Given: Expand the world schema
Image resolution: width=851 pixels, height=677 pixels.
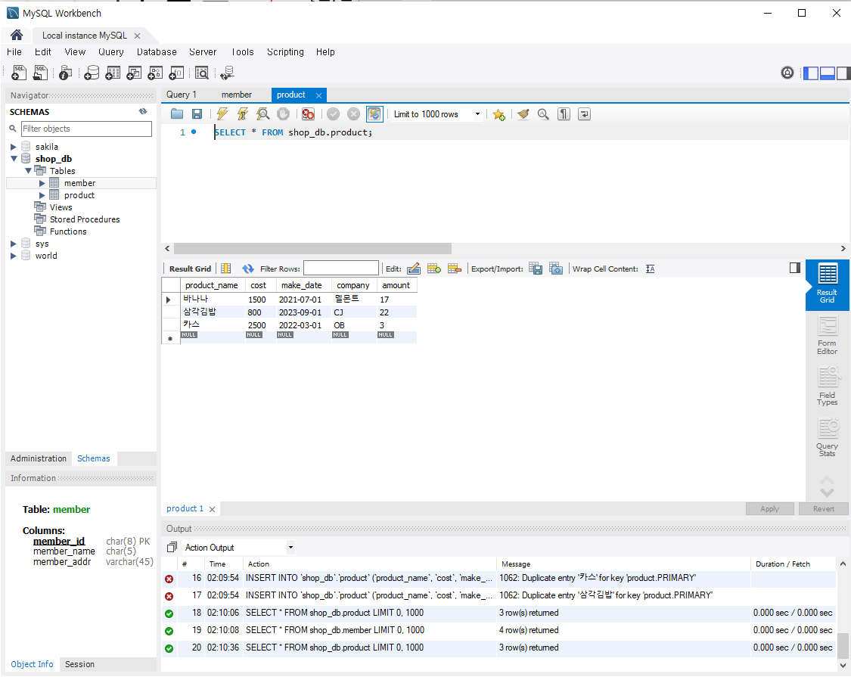Looking at the screenshot, I should [x=14, y=256].
